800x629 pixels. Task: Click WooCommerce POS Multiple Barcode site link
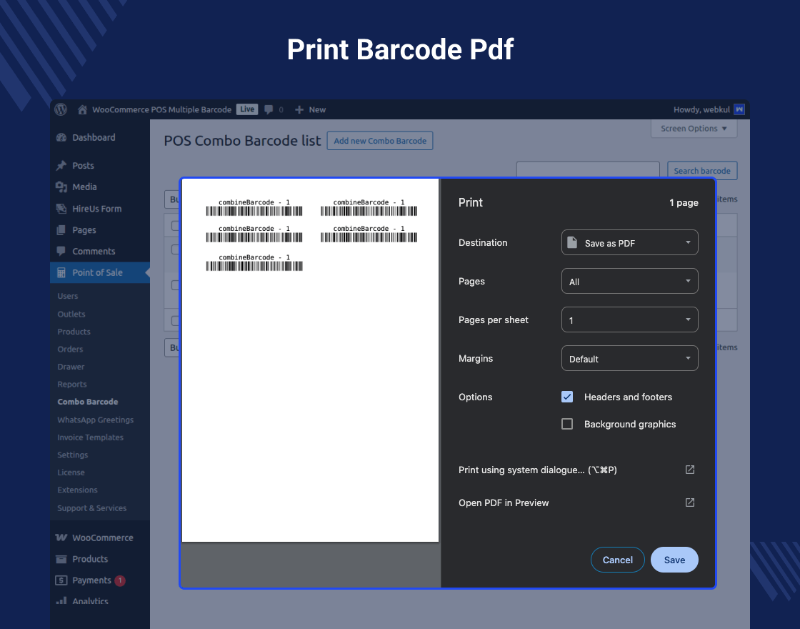(x=161, y=110)
